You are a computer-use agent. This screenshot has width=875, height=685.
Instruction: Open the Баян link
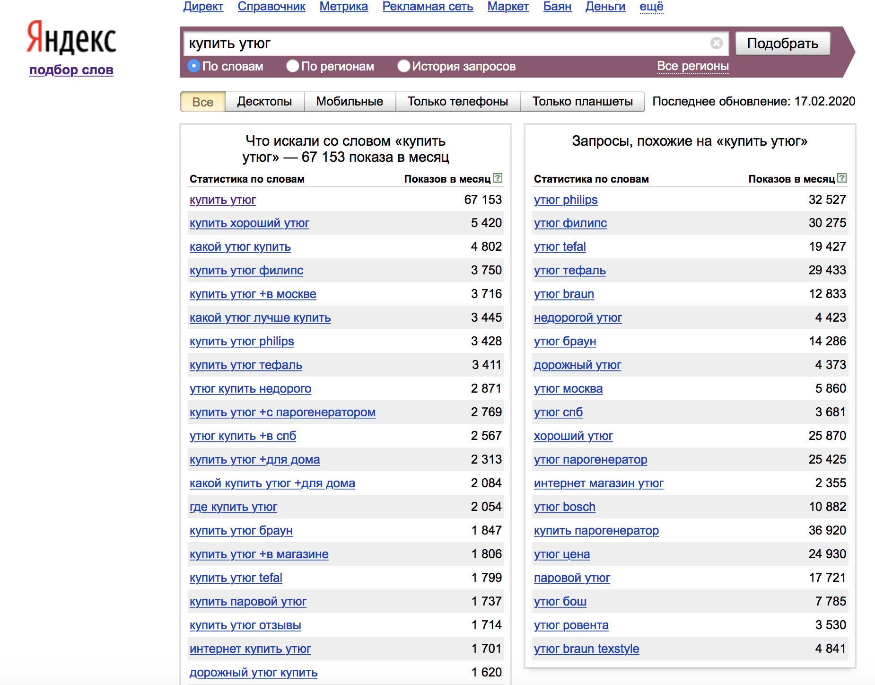[x=557, y=7]
